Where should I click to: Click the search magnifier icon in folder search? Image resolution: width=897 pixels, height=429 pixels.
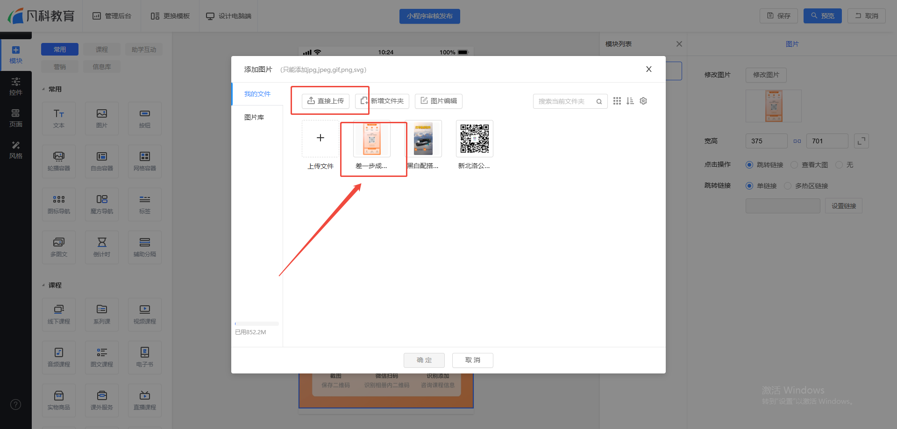pyautogui.click(x=599, y=101)
